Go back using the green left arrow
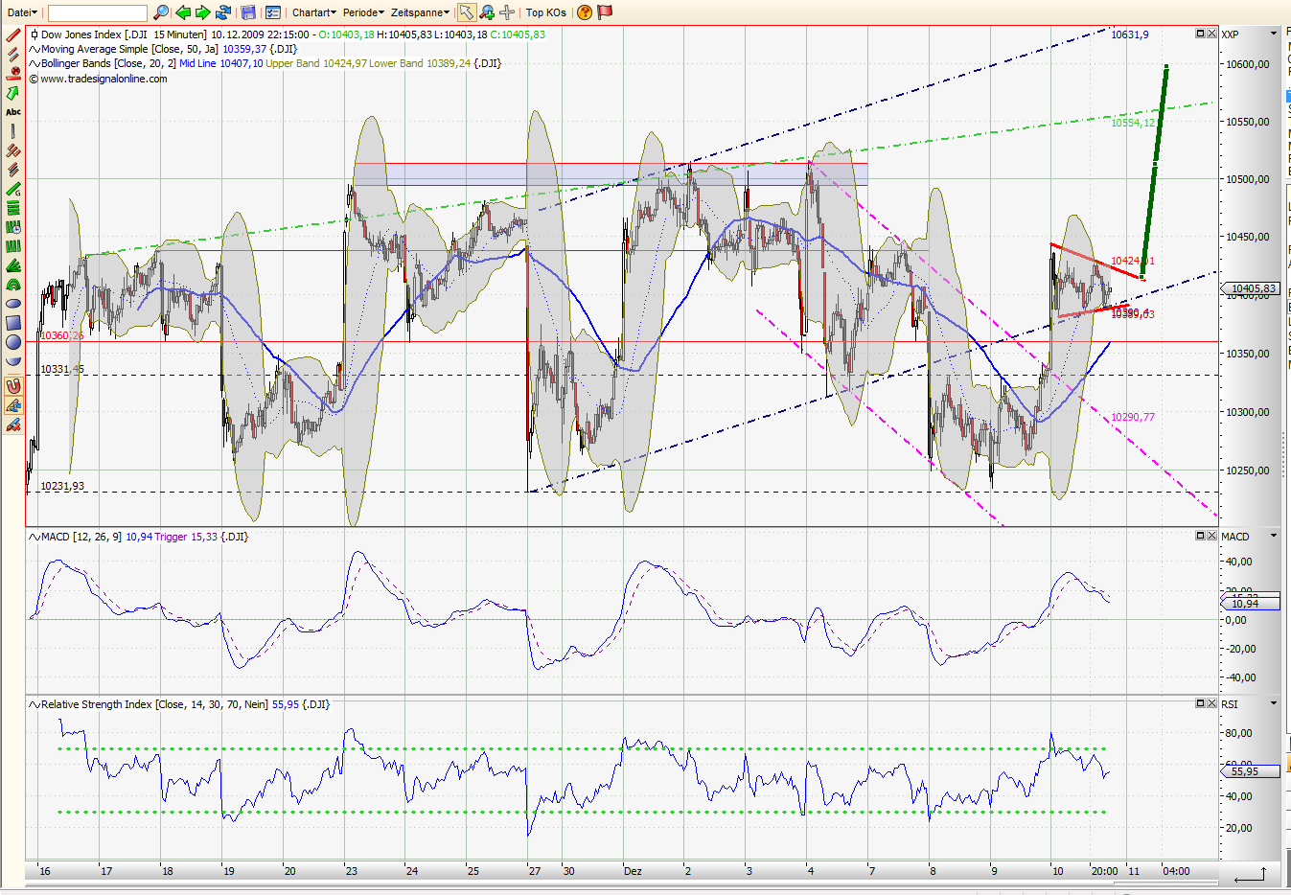This screenshot has height=895, width=1291. click(x=182, y=11)
